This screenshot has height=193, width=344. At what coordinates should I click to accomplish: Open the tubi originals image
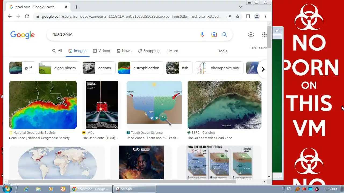(141, 162)
